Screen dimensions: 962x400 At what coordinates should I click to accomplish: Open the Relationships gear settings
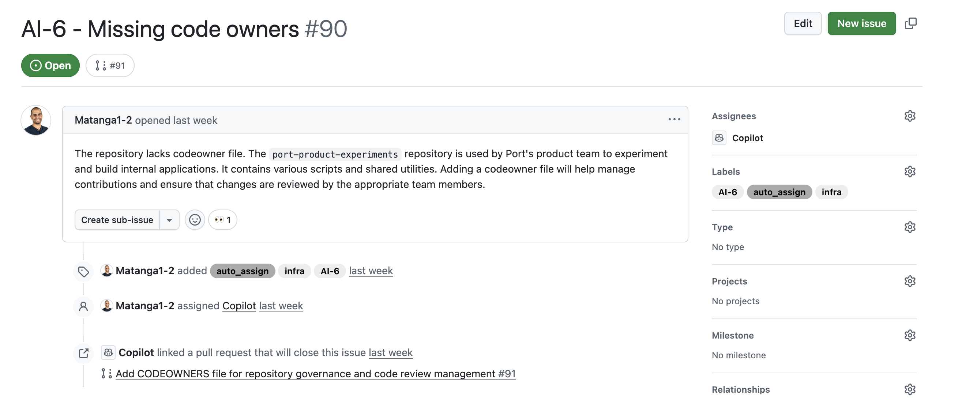point(910,389)
